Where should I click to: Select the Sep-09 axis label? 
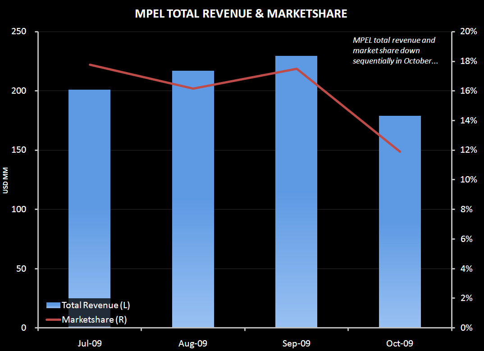pyautogui.click(x=295, y=343)
